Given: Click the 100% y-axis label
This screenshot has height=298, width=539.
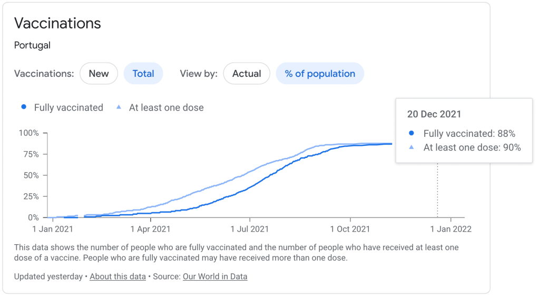Looking at the screenshot, I should [x=29, y=133].
